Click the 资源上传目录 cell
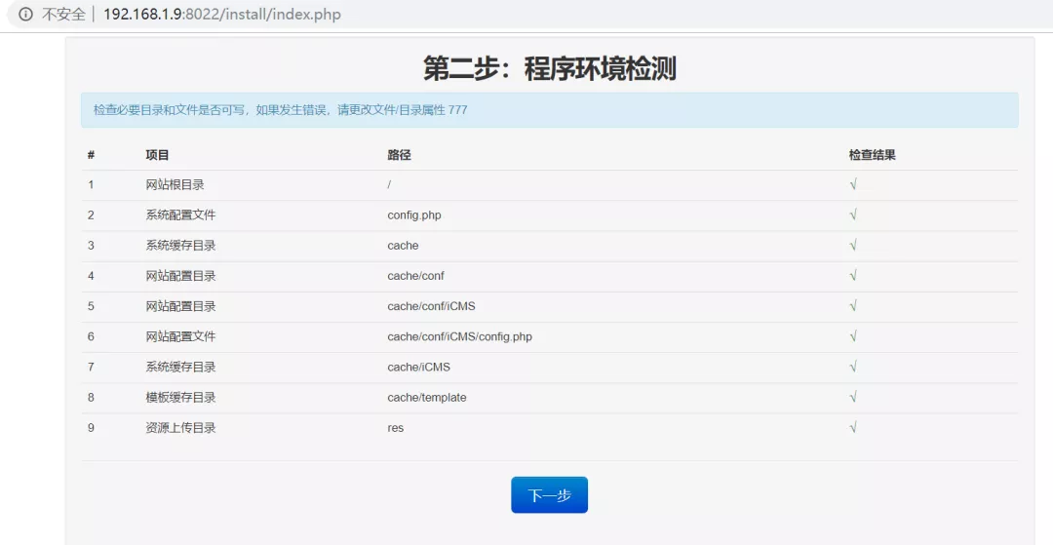The image size is (1053, 545). (x=180, y=428)
